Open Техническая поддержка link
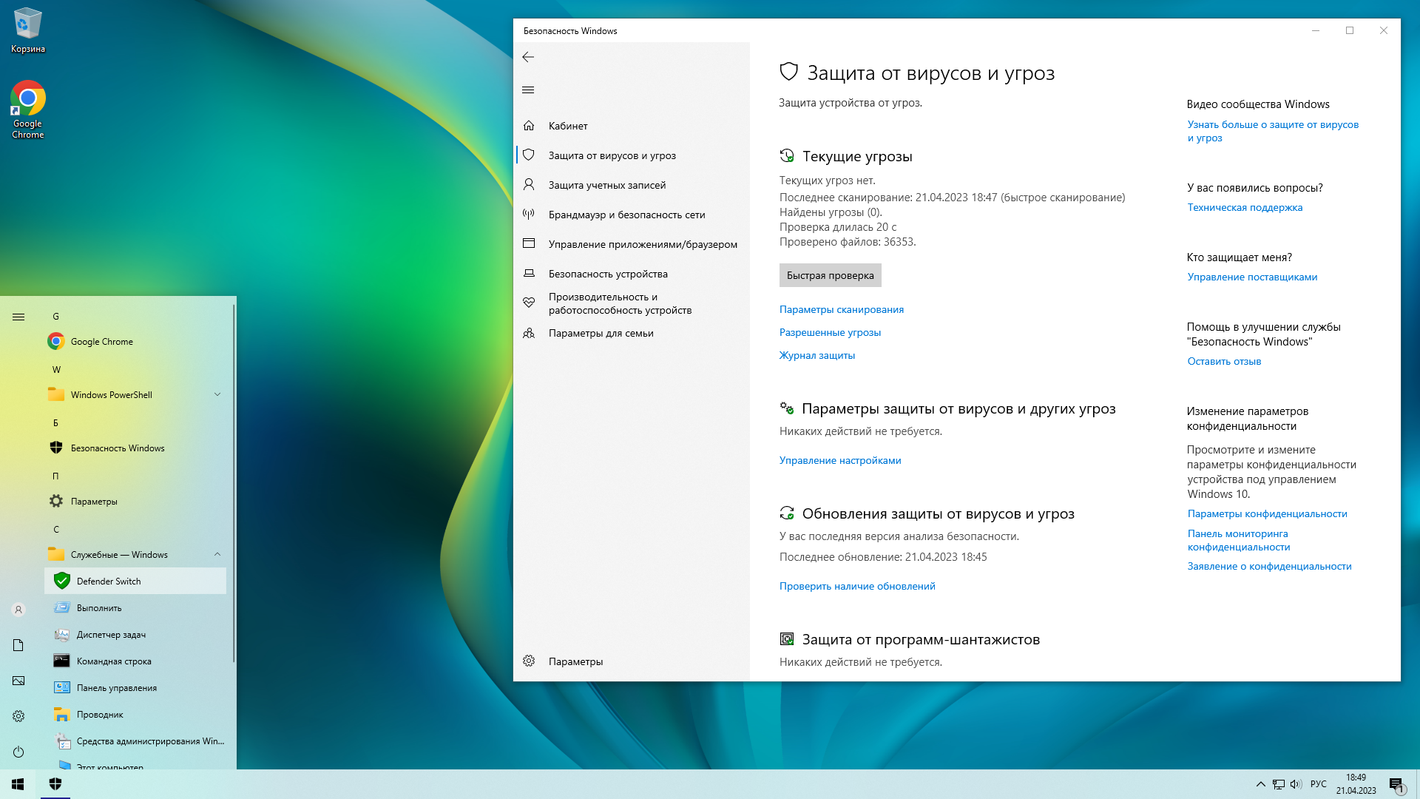Image resolution: width=1420 pixels, height=799 pixels. (1245, 207)
